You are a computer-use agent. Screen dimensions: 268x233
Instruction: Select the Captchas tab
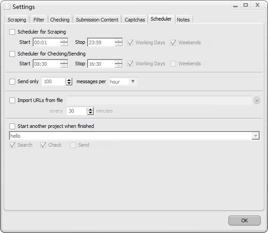pos(135,20)
